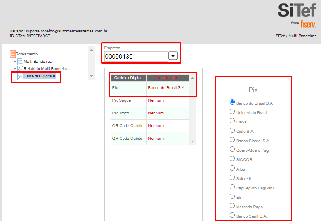Click the Autorizador column header
321x221 pixels.
point(168,78)
